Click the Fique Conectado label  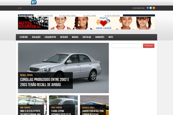(x=139, y=8)
